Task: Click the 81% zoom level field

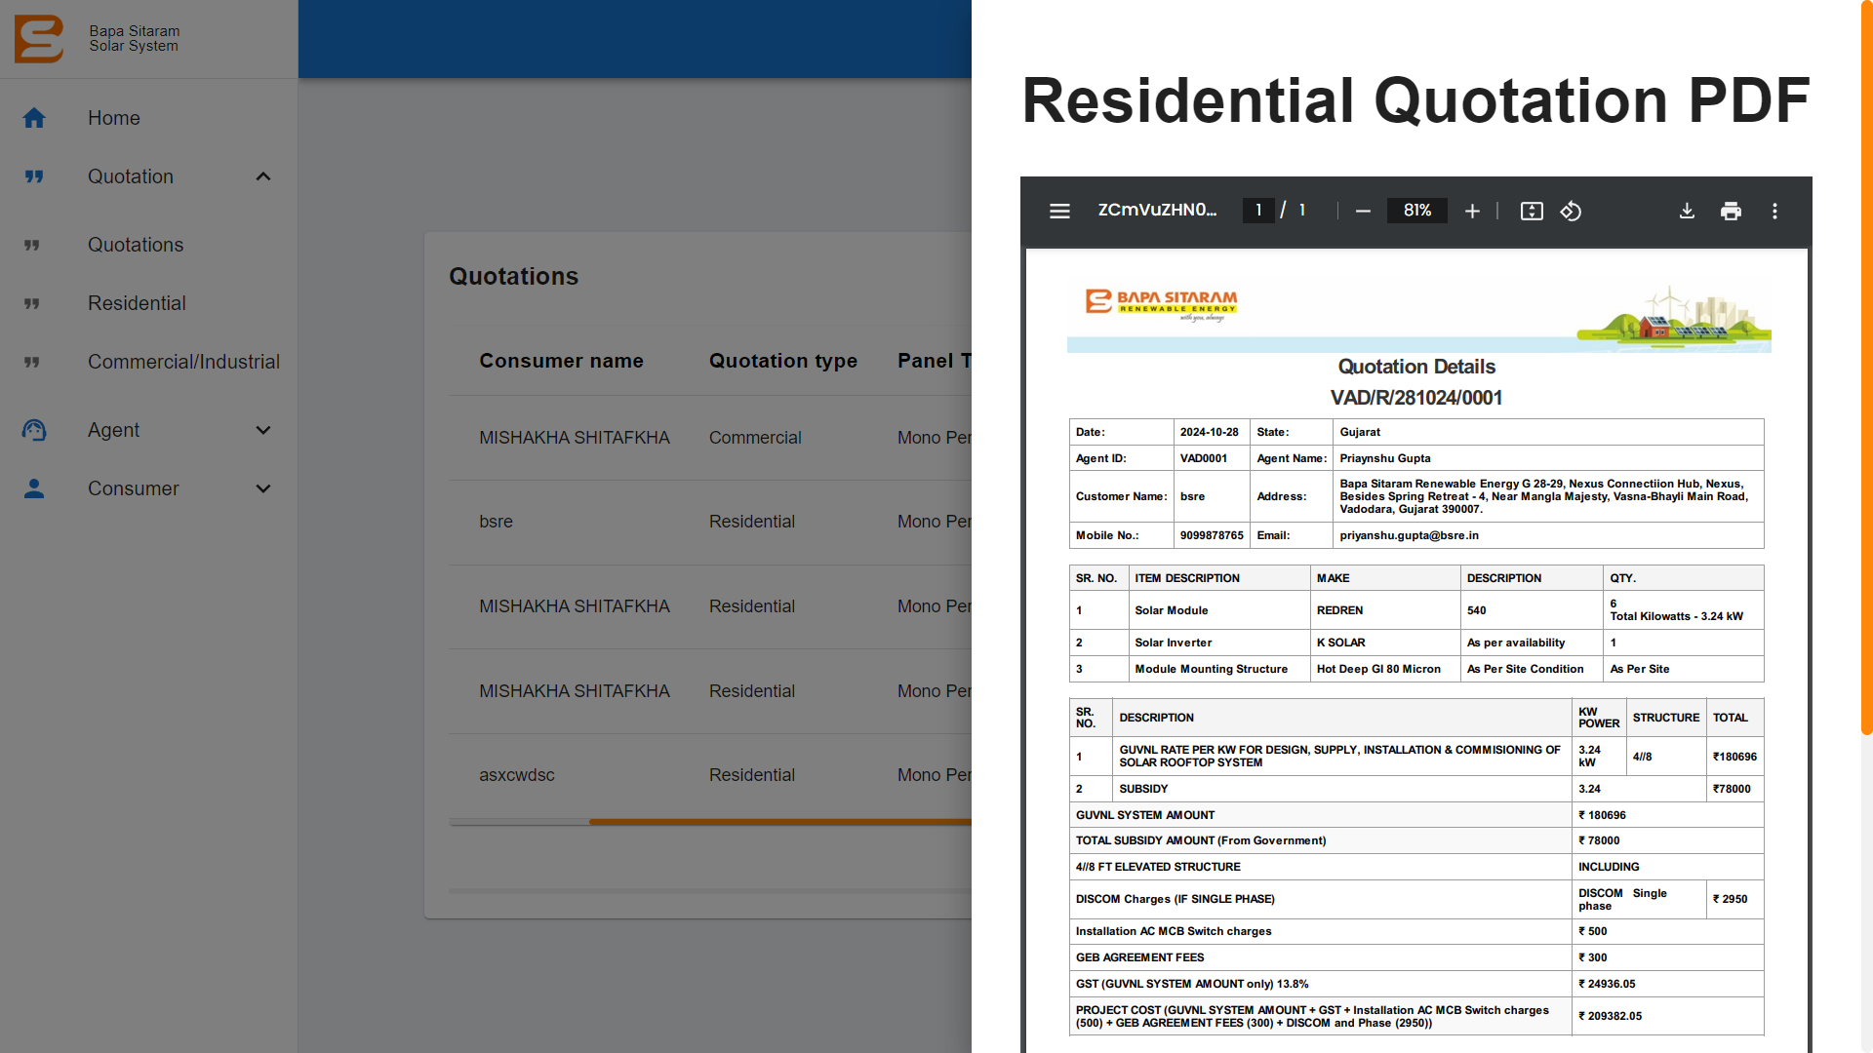Action: tap(1416, 211)
